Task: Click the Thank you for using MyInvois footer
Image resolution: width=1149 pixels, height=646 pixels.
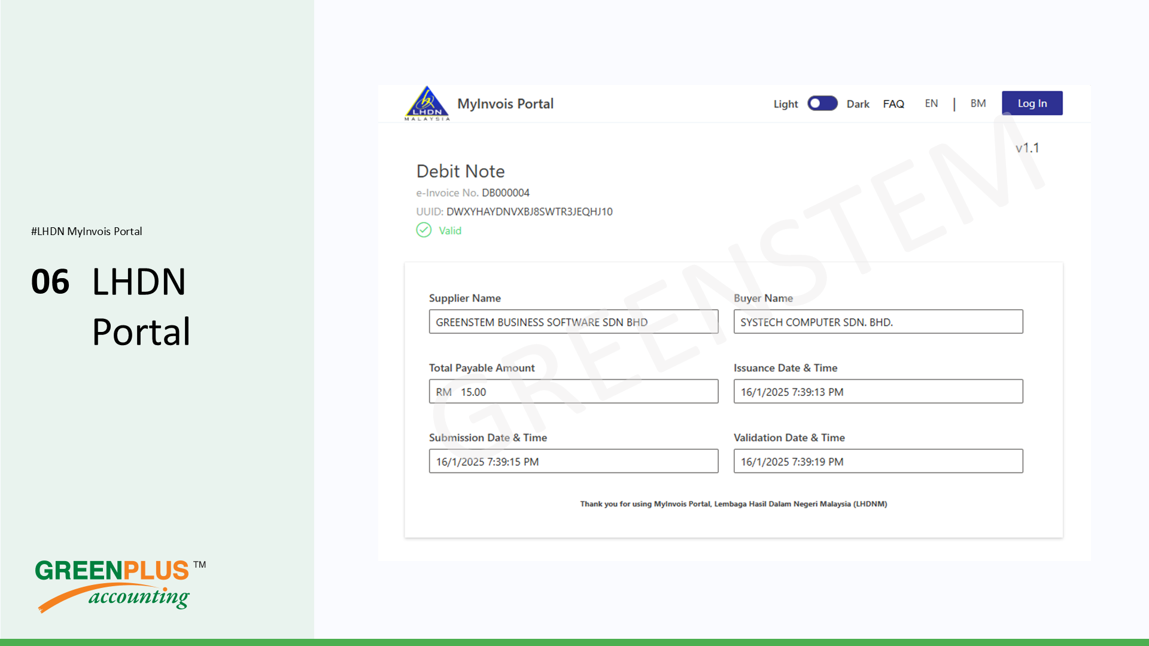Action: 734,504
